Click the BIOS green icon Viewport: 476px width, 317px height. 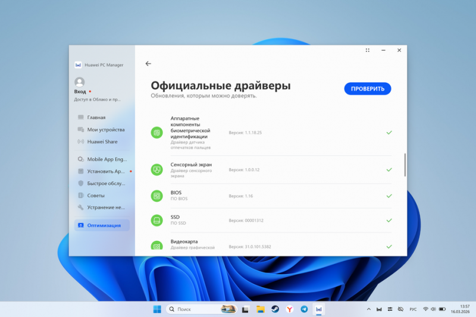pos(156,196)
